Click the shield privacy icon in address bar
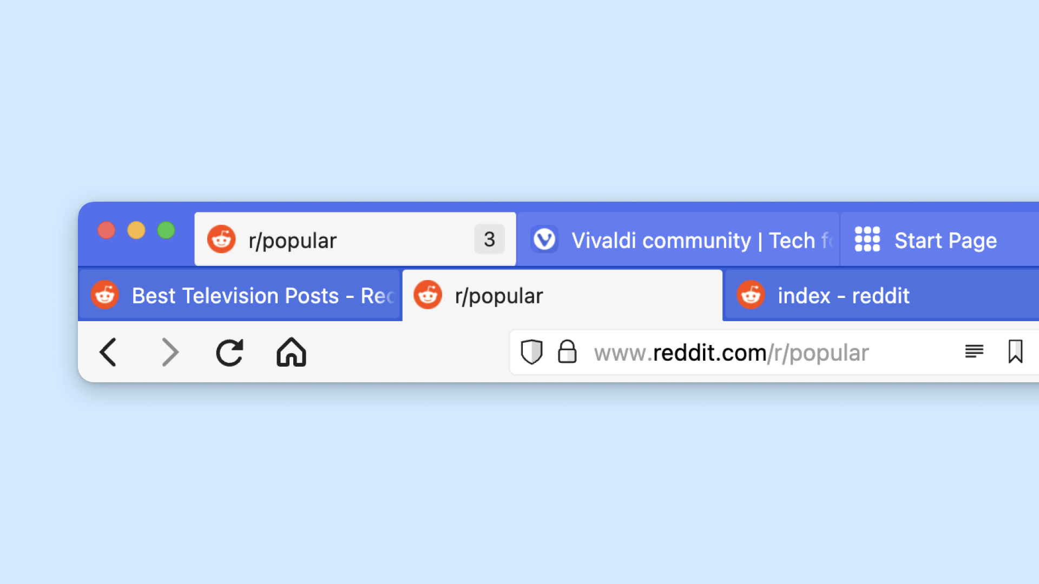 (531, 351)
